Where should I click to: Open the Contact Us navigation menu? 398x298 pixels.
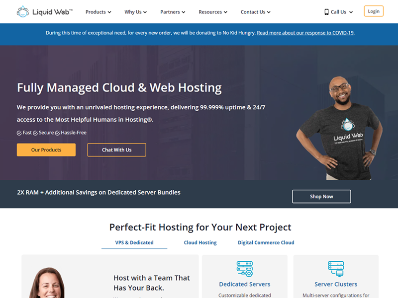[x=255, y=12]
